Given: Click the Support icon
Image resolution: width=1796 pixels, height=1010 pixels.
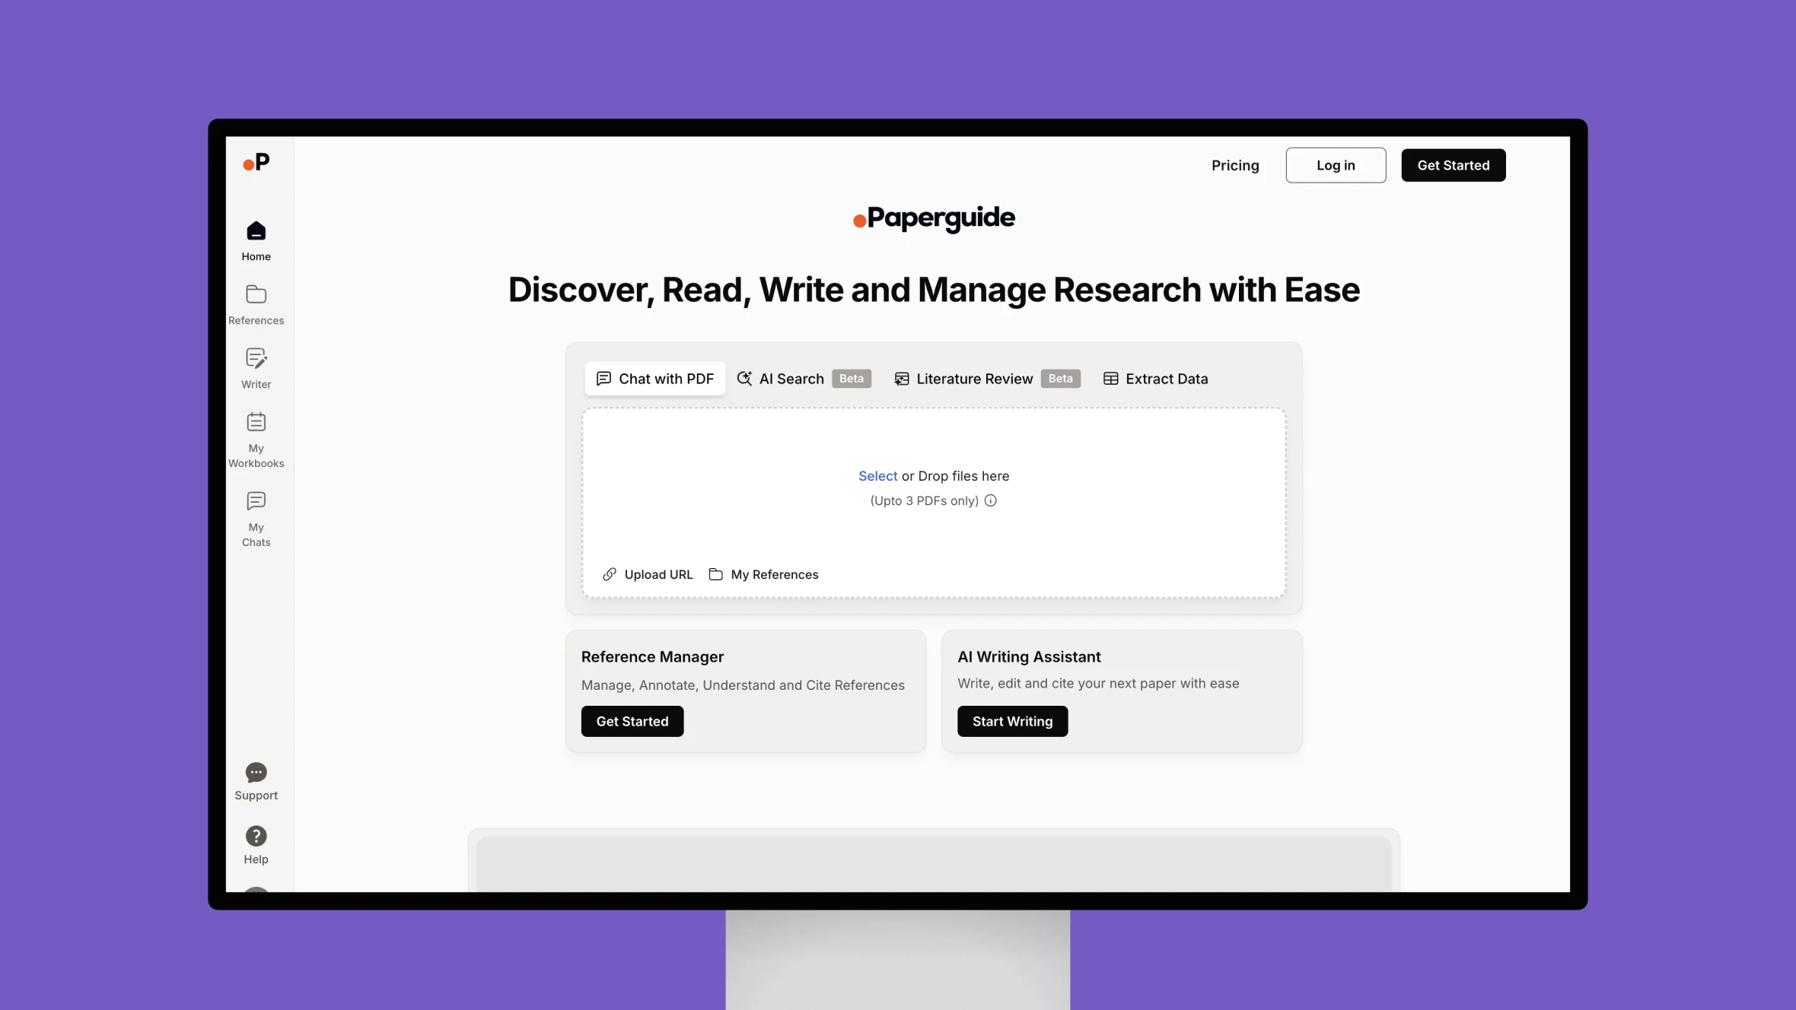Looking at the screenshot, I should pos(256,772).
